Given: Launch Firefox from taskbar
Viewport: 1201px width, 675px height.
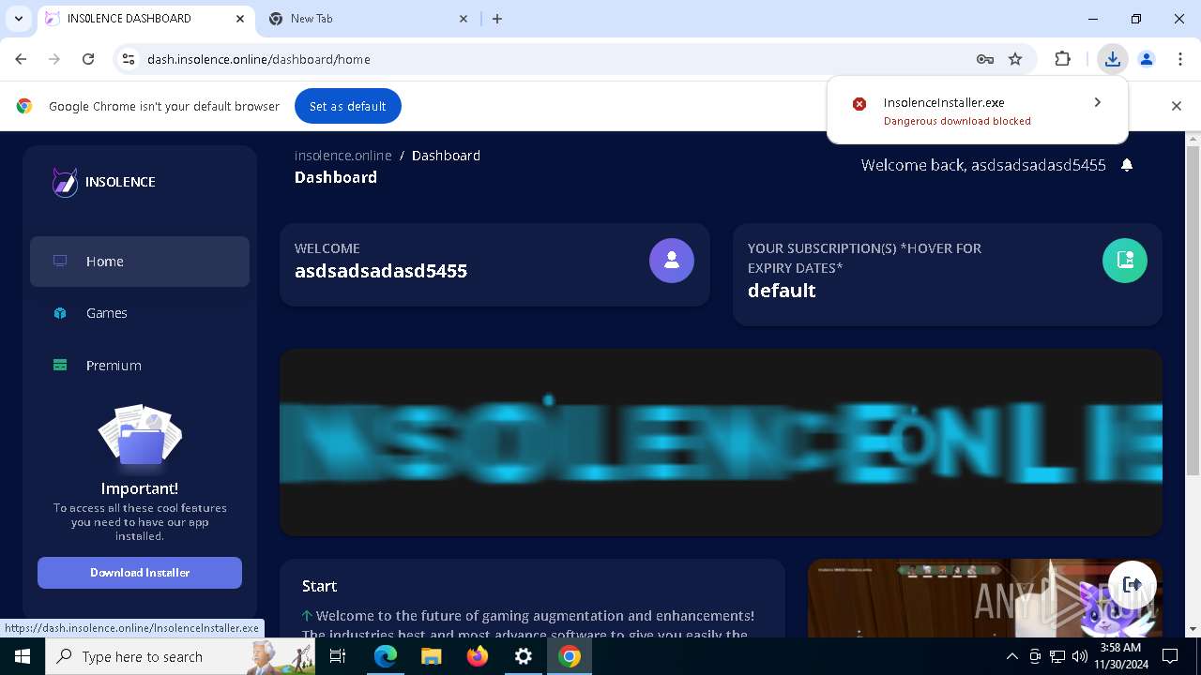Looking at the screenshot, I should tap(478, 656).
